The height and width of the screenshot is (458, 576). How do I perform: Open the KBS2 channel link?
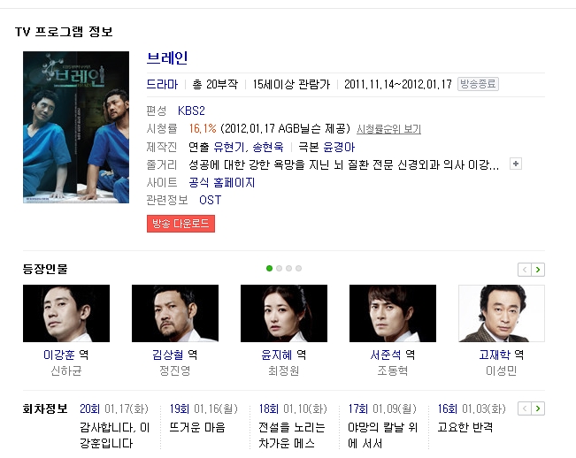click(x=191, y=111)
